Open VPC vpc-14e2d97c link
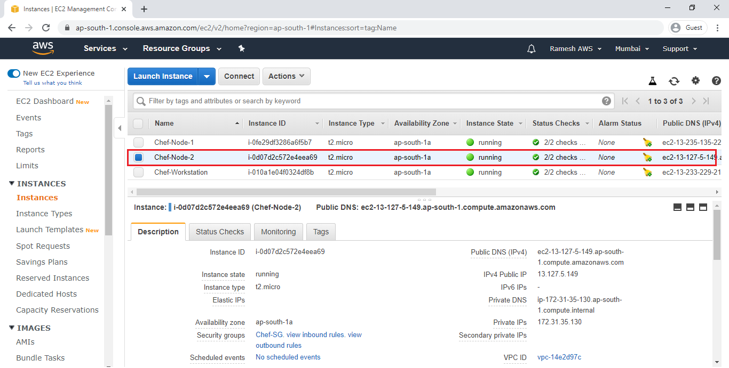 tap(559, 357)
